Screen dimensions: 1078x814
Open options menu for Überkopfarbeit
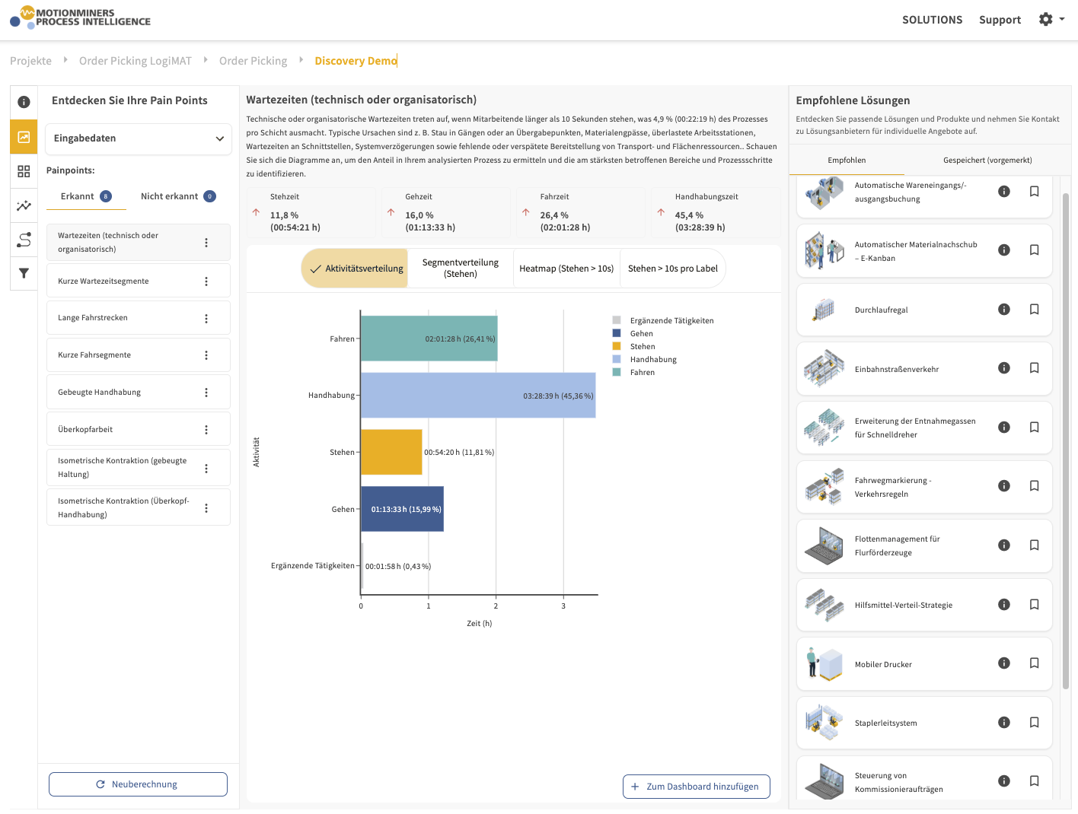[x=206, y=430]
